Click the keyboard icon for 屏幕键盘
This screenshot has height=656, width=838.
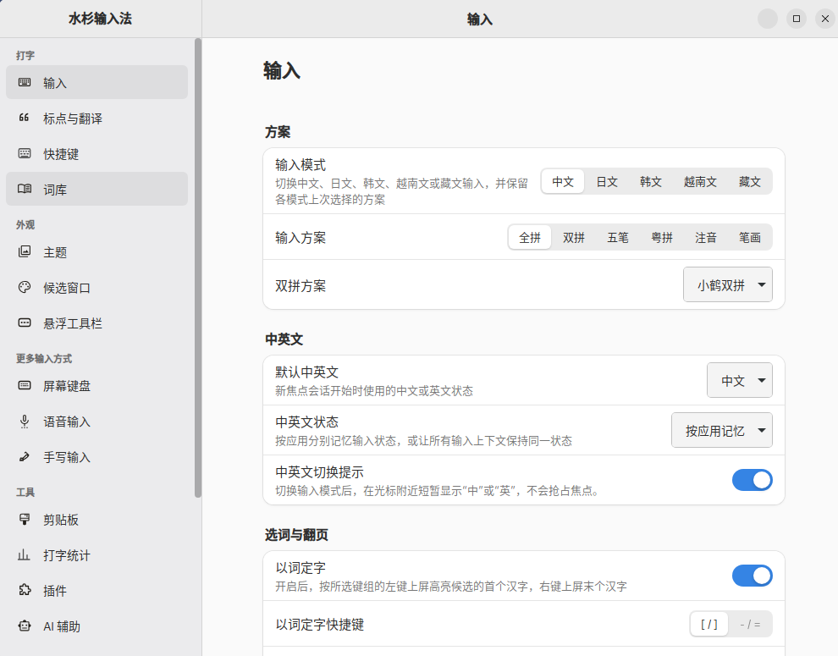point(25,385)
